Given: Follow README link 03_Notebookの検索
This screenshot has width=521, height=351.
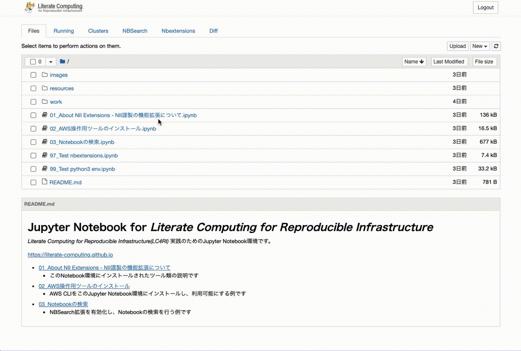Looking at the screenshot, I should [63, 304].
